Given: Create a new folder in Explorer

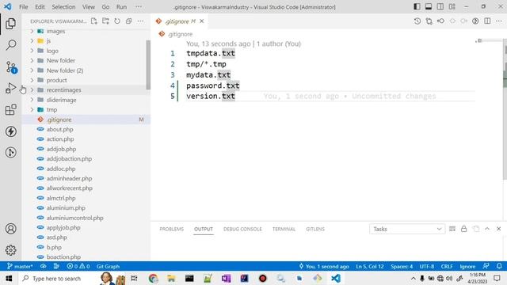Looking at the screenshot, I should [105, 21].
